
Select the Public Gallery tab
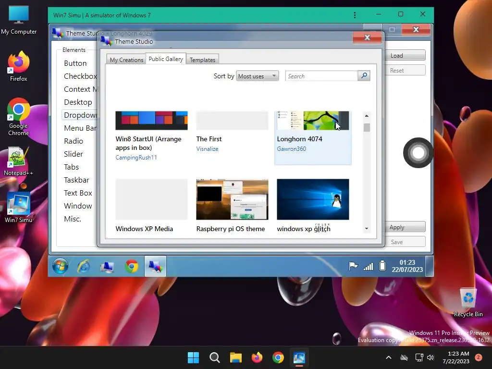click(x=166, y=59)
